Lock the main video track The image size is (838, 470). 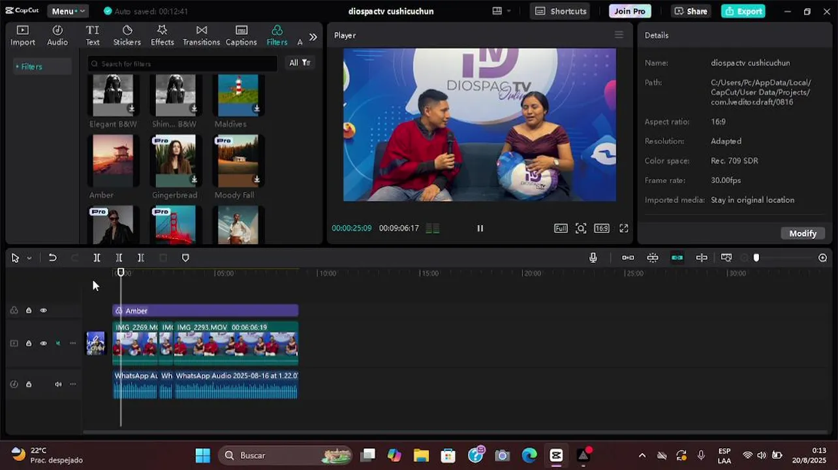tap(29, 343)
